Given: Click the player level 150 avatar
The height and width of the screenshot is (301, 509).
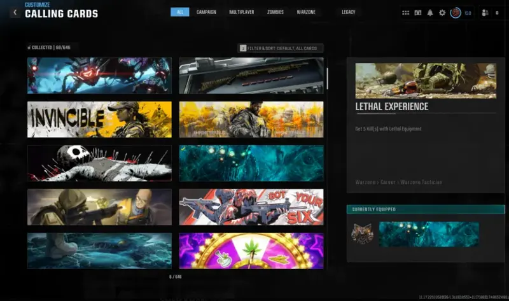Looking at the screenshot, I should pyautogui.click(x=456, y=12).
